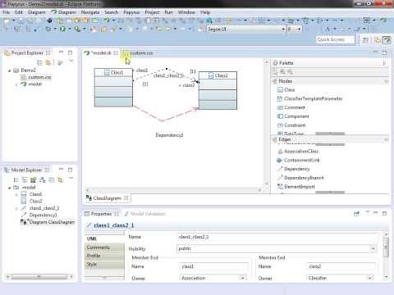Switch to the Model Validation tab

(145, 214)
